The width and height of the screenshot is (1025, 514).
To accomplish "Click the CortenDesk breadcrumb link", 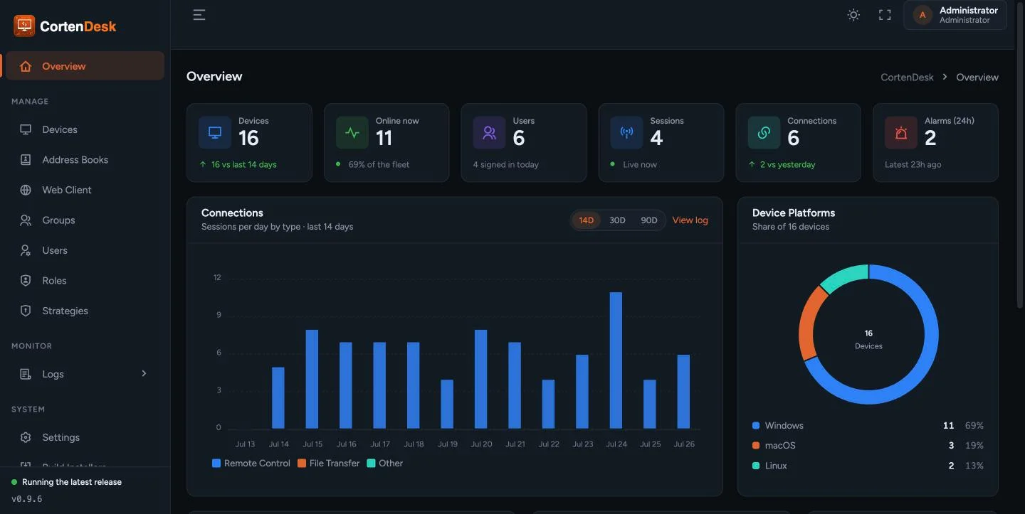I will (907, 77).
